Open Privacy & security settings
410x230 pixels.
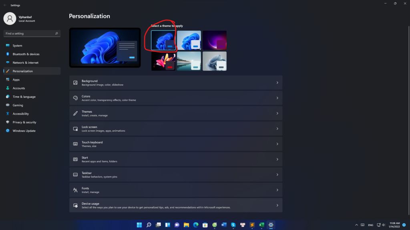click(x=32, y=122)
